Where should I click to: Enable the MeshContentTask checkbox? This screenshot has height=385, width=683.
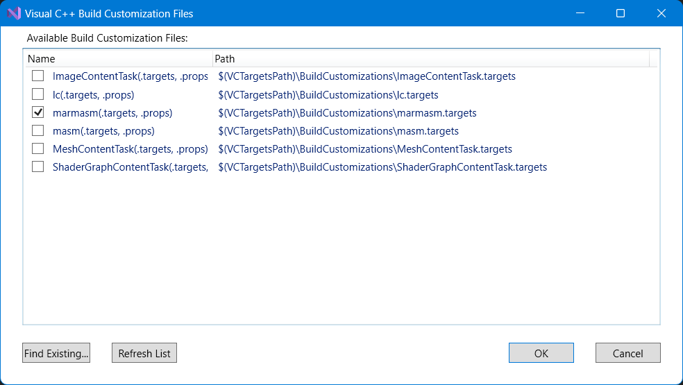(38, 148)
